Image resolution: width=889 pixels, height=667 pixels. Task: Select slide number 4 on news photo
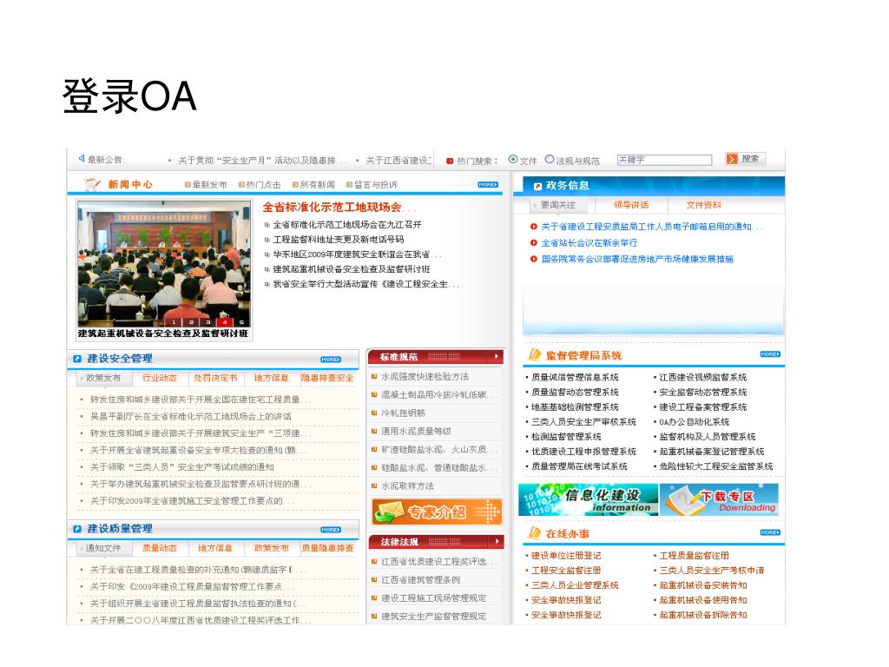pos(225,322)
